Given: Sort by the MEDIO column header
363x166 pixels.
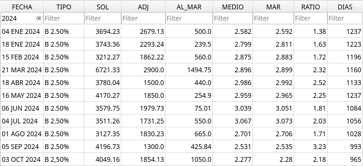Looking at the screenshot, I should (x=232, y=7).
